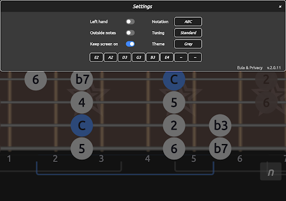This screenshot has height=201, width=286.
Task: Open the Theme Grey selector
Action: tap(188, 44)
